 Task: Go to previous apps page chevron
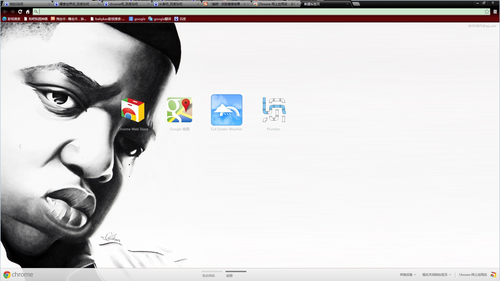tap(20, 146)
